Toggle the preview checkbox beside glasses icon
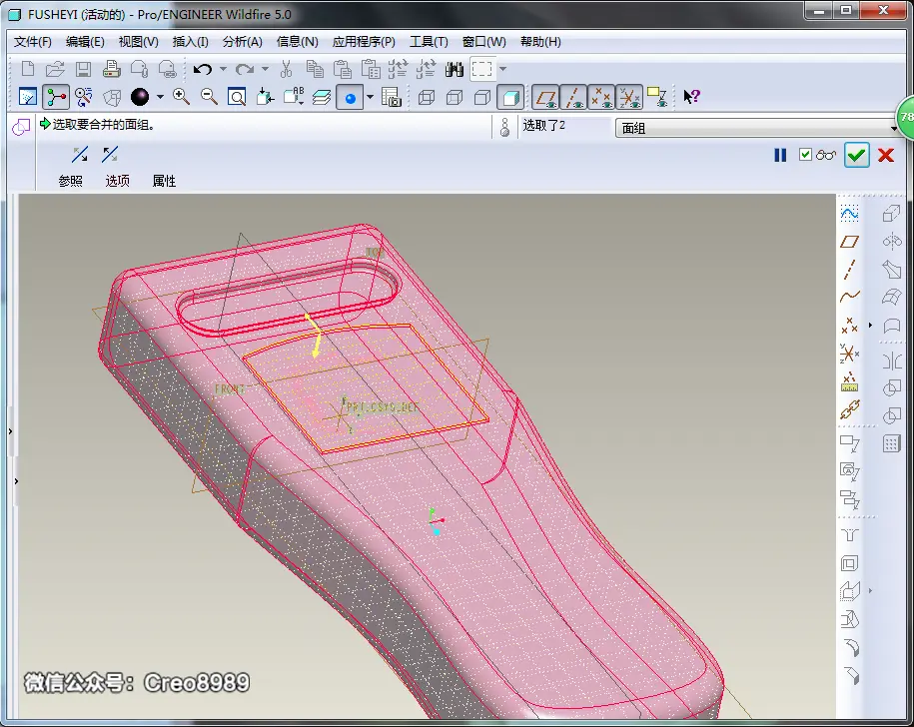The height and width of the screenshot is (727, 914). point(805,155)
